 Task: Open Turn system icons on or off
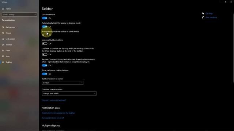pos(53,118)
